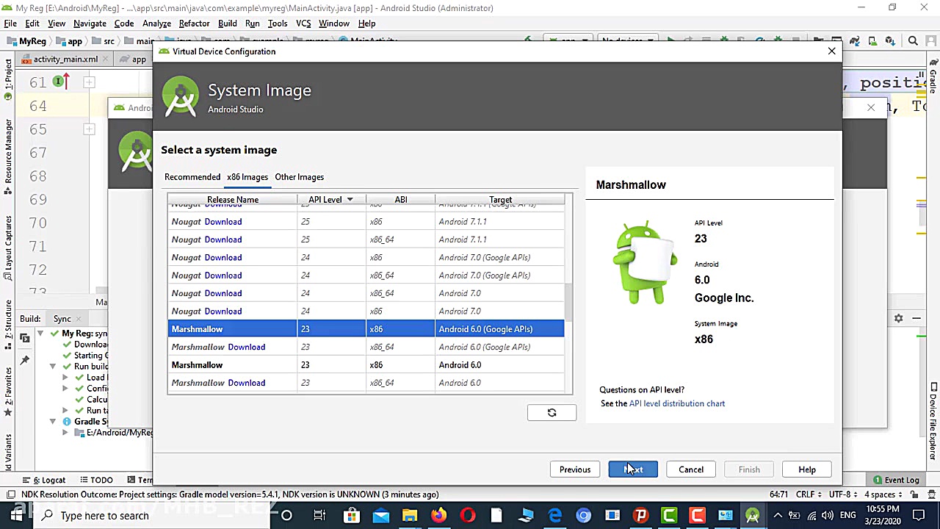Click the system image table vertical scrollbar

(x=568, y=301)
